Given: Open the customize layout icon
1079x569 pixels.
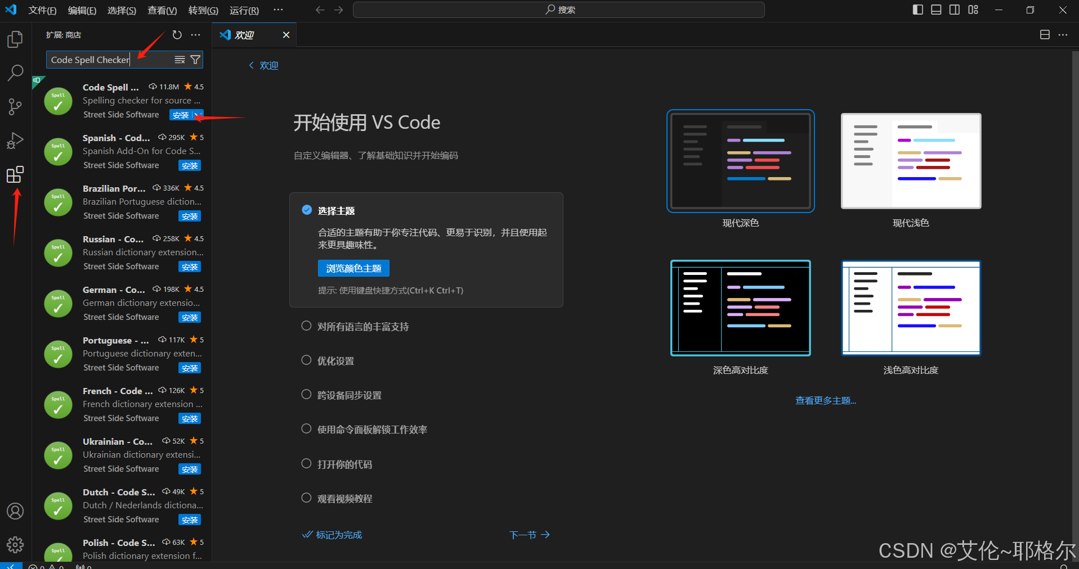Looking at the screenshot, I should click(x=973, y=10).
